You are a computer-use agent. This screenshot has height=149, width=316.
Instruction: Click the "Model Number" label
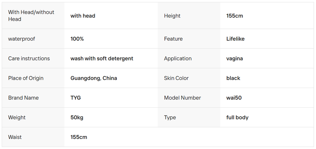click(x=182, y=98)
